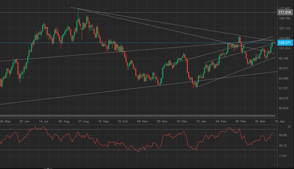
Task: Click the 96.517 price axis label
Action: point(284,68)
